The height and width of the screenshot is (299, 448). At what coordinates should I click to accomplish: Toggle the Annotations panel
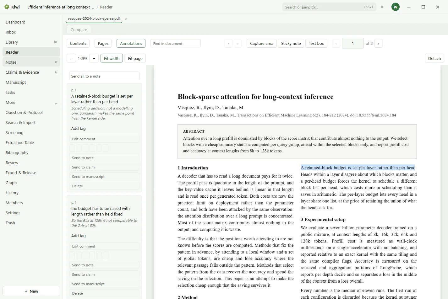131,43
